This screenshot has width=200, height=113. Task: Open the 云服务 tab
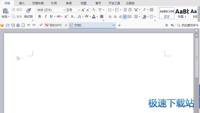(130, 3)
